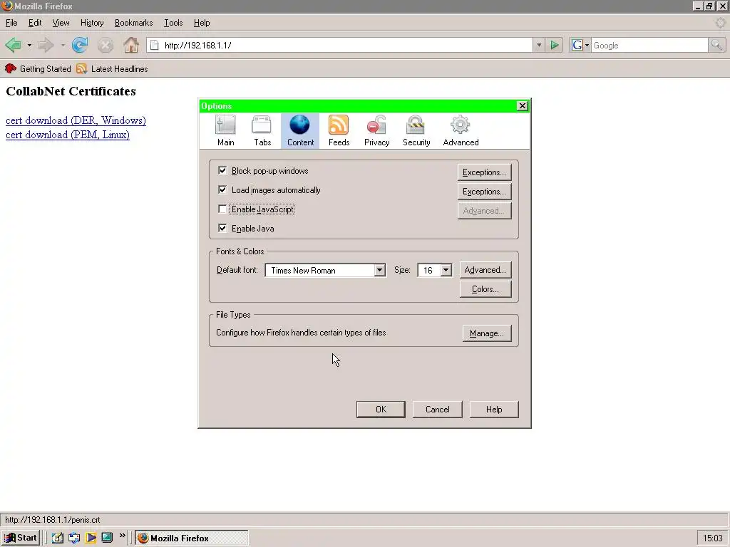Open the Edit menu
730x547 pixels.
(35, 23)
